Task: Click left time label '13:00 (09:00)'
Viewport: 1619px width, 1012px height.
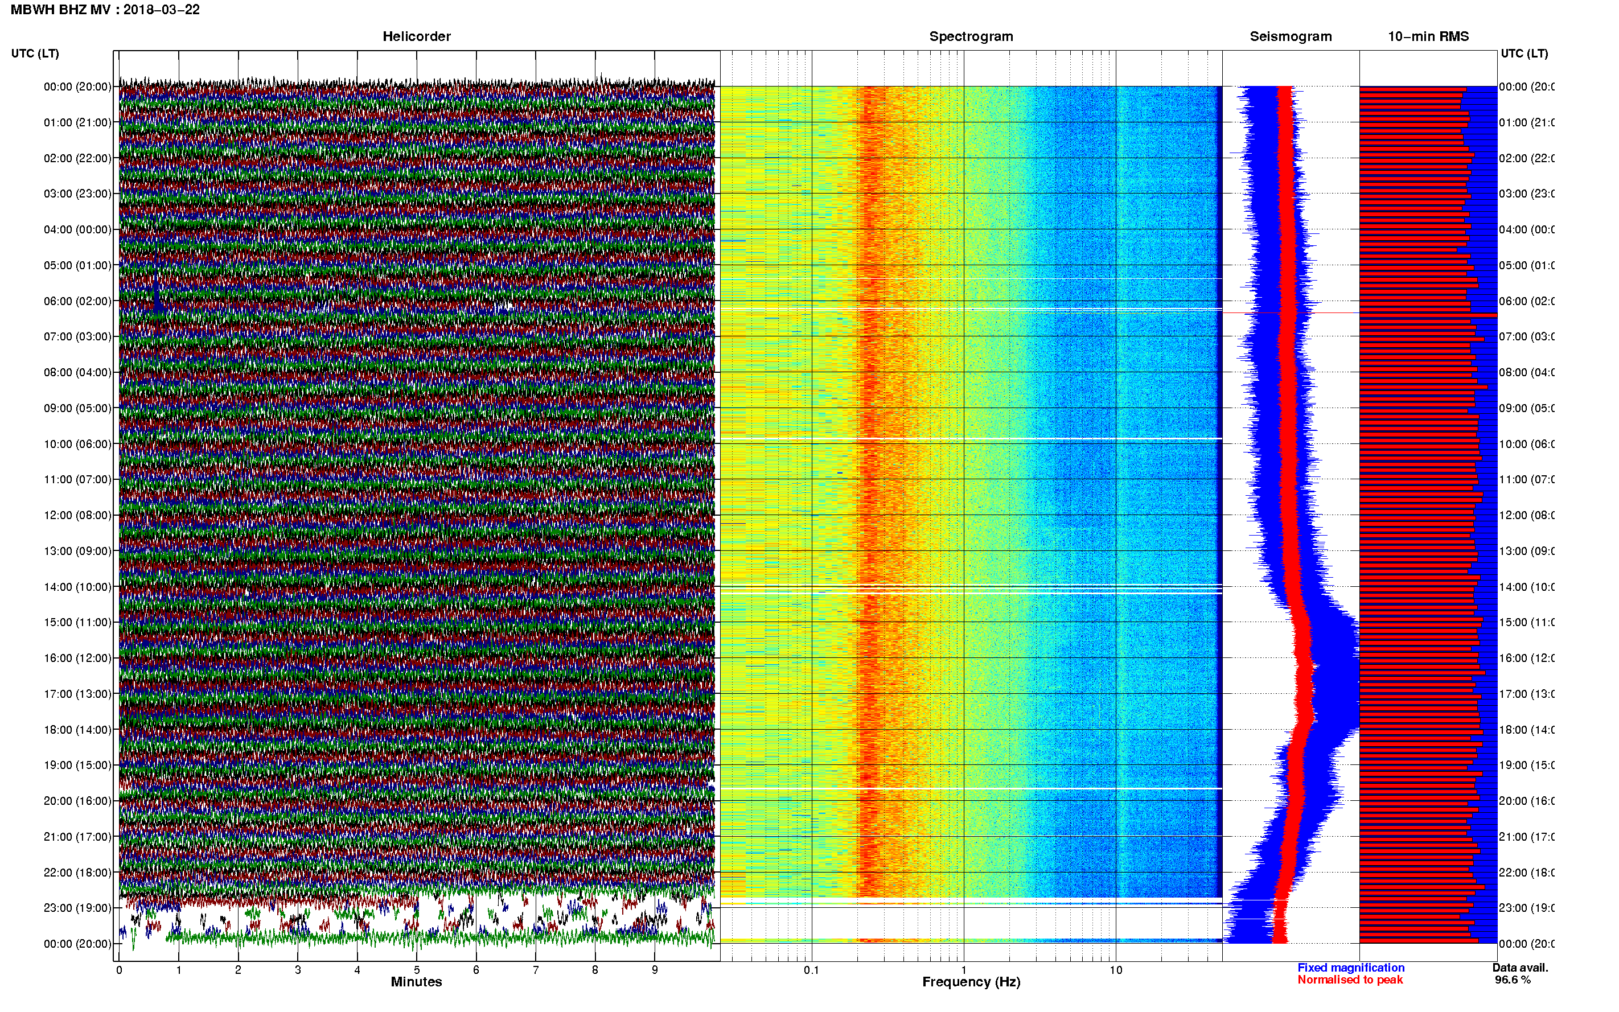Action: [x=77, y=551]
